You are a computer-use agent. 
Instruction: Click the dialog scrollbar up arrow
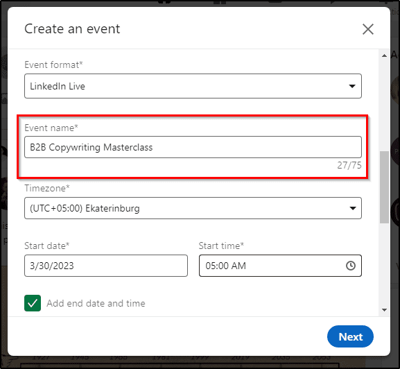384,55
